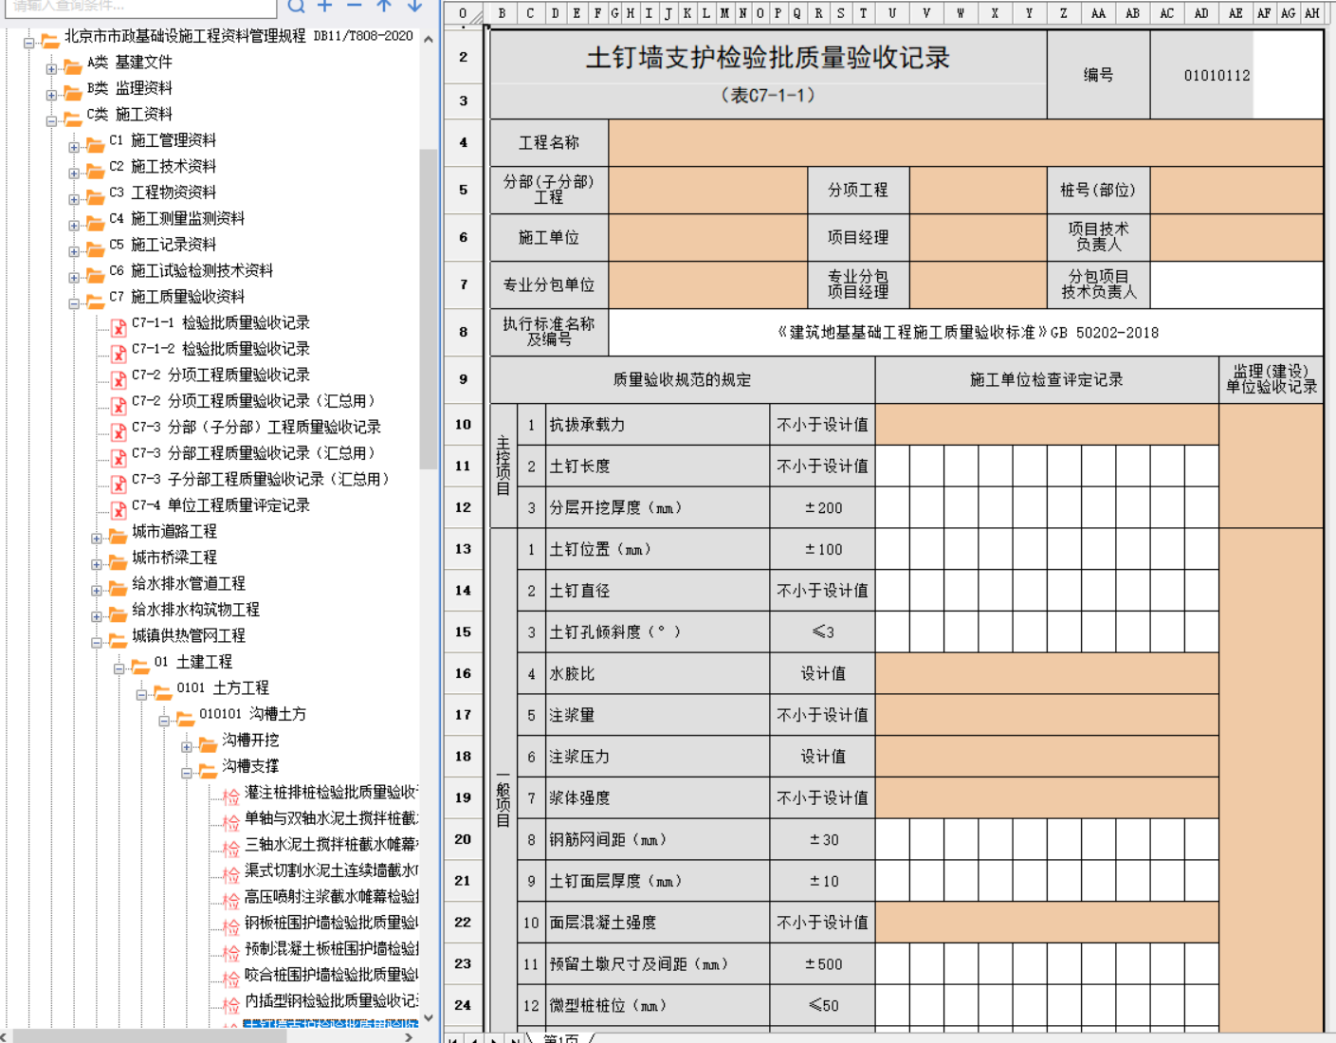
Task: Select 高压喷射注浆截水帷幕 tree item
Action: point(331,896)
